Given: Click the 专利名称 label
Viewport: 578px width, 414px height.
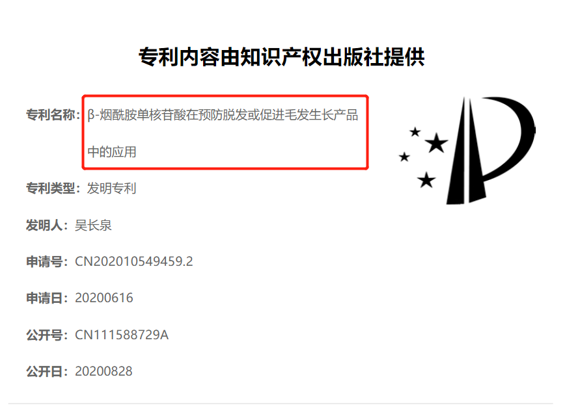Looking at the screenshot, I should (x=53, y=115).
